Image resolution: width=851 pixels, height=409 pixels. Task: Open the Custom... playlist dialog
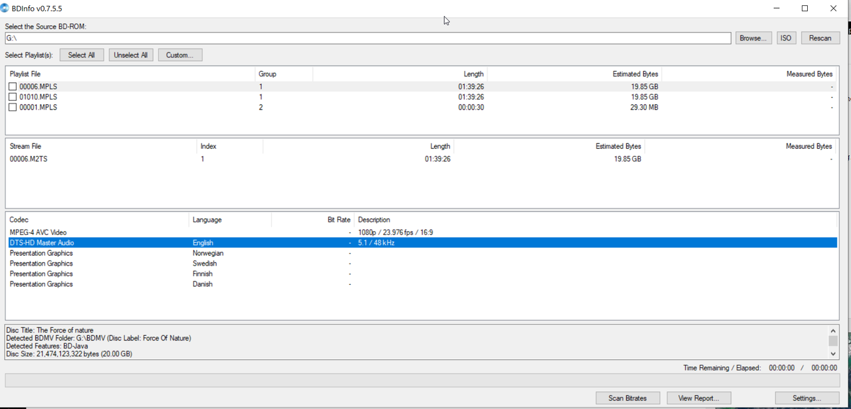(x=180, y=55)
